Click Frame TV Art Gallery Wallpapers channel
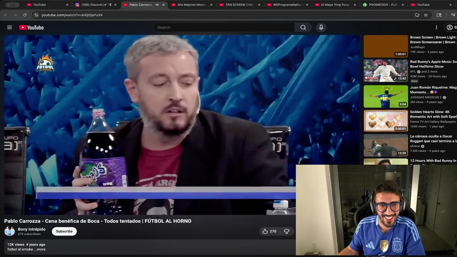Image resolution: width=457 pixels, height=257 pixels. [x=433, y=122]
